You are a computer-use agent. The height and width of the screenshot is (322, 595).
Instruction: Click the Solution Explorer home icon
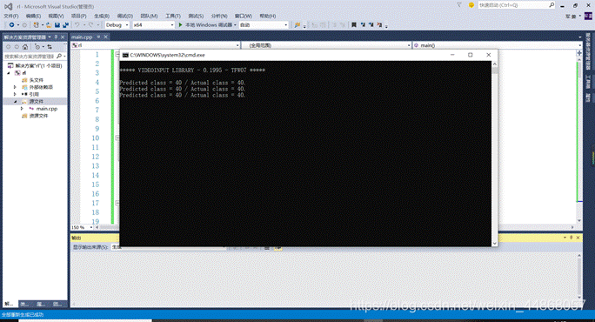(x=25, y=47)
